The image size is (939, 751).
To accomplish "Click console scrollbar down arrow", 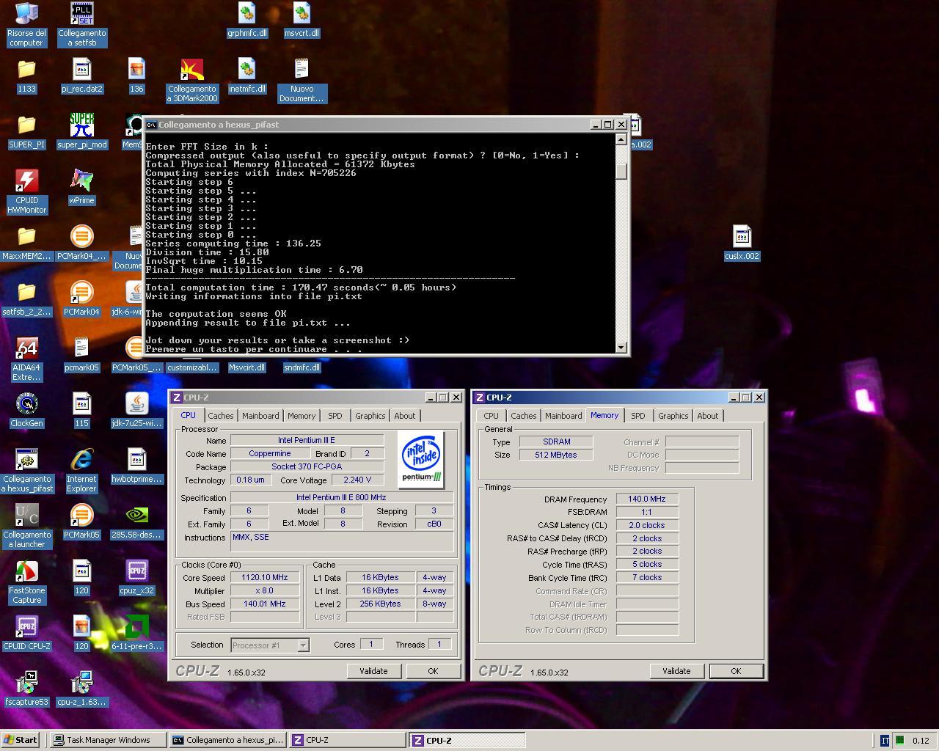I will coord(621,348).
